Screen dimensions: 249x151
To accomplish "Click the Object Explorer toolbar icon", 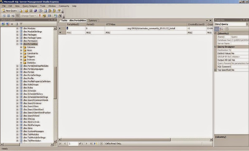I will [x=50, y=11].
